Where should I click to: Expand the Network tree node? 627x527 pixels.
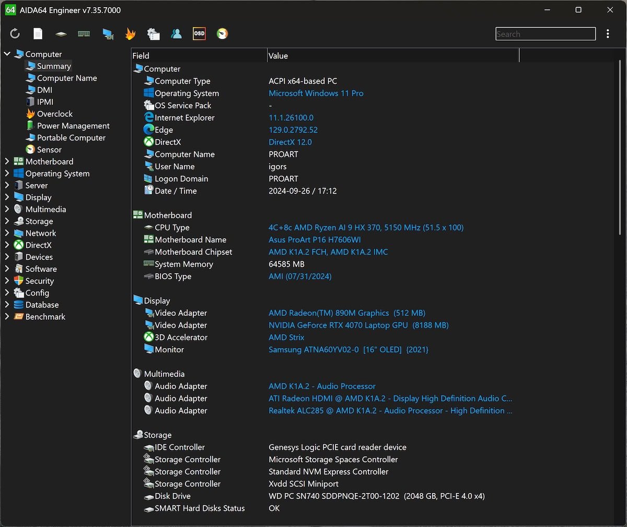7,233
